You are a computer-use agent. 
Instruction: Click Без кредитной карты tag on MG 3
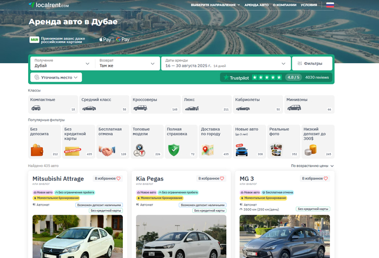(x=313, y=209)
